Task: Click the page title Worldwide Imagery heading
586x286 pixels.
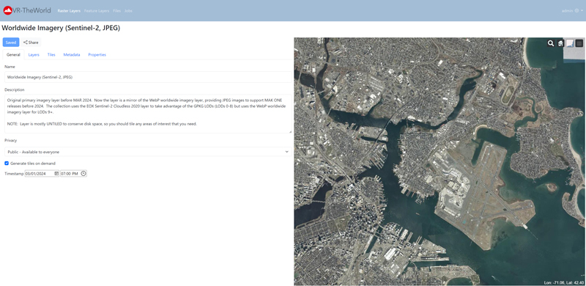Action: tap(61, 28)
